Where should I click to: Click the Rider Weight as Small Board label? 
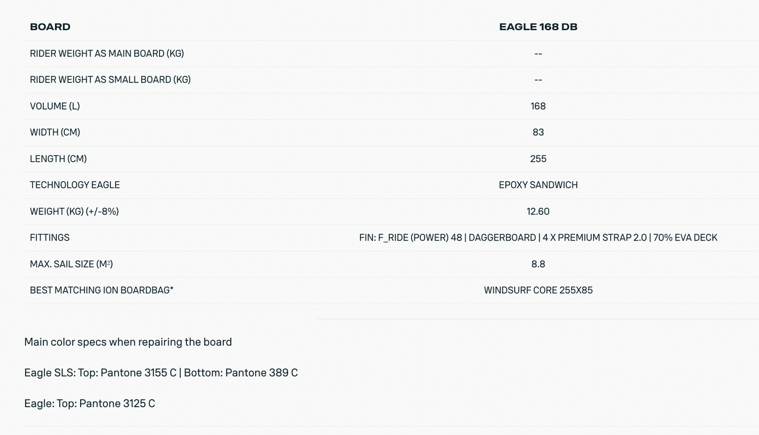(x=110, y=79)
